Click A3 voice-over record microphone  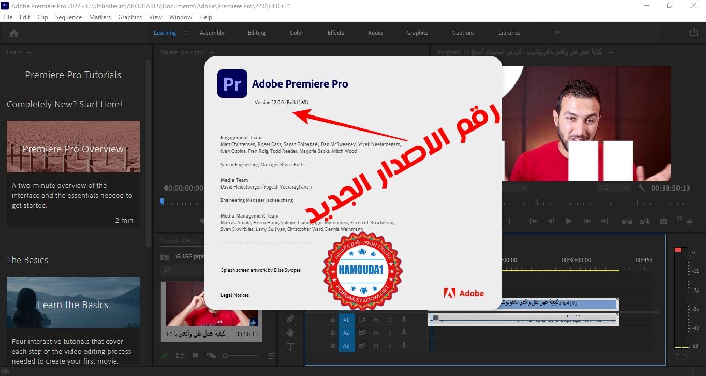click(x=404, y=345)
